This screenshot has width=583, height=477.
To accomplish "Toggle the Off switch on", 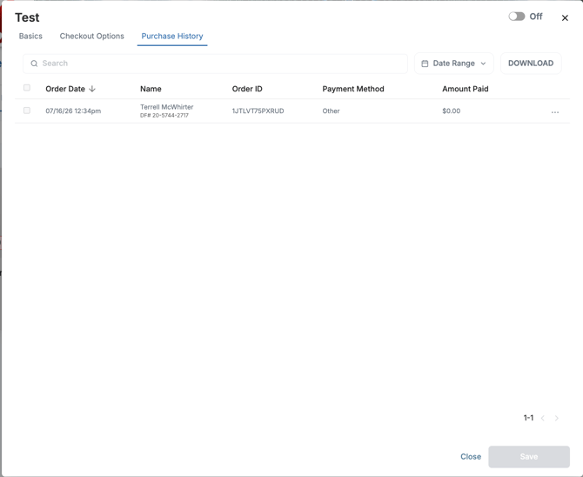I will pyautogui.click(x=517, y=17).
